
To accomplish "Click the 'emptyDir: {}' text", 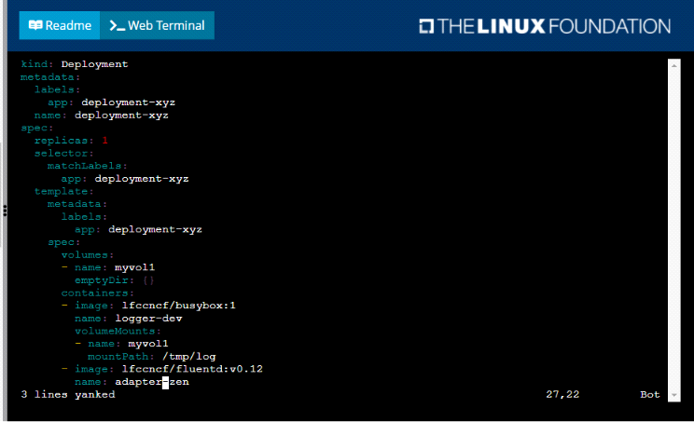I will pyautogui.click(x=114, y=279).
